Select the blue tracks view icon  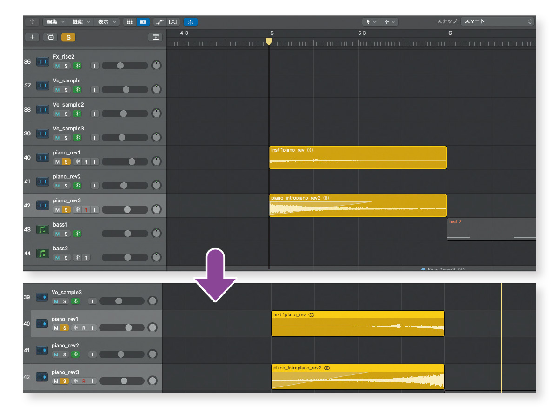click(142, 22)
